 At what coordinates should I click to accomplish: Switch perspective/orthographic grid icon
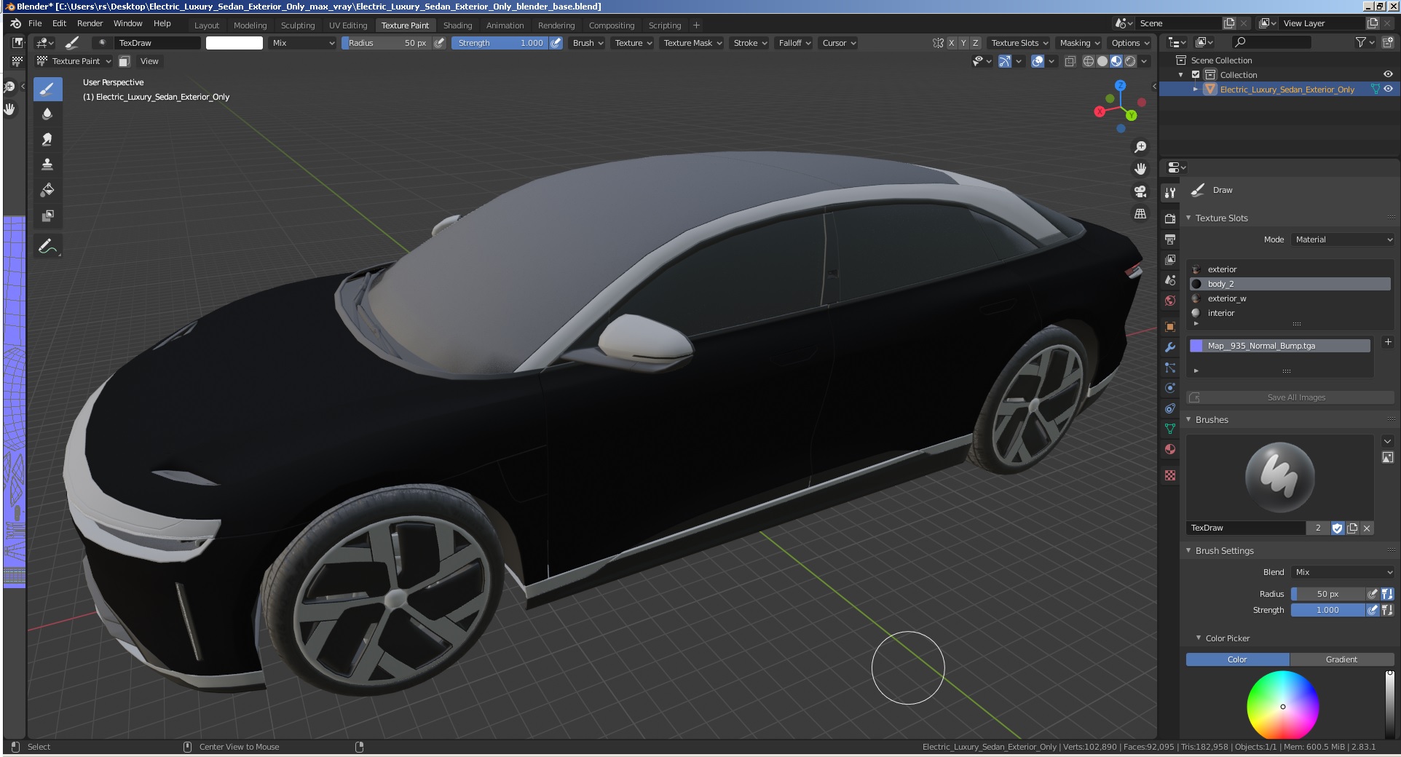click(1140, 214)
